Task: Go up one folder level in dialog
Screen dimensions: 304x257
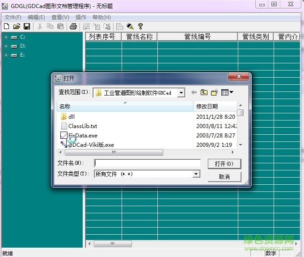Action: coord(204,92)
